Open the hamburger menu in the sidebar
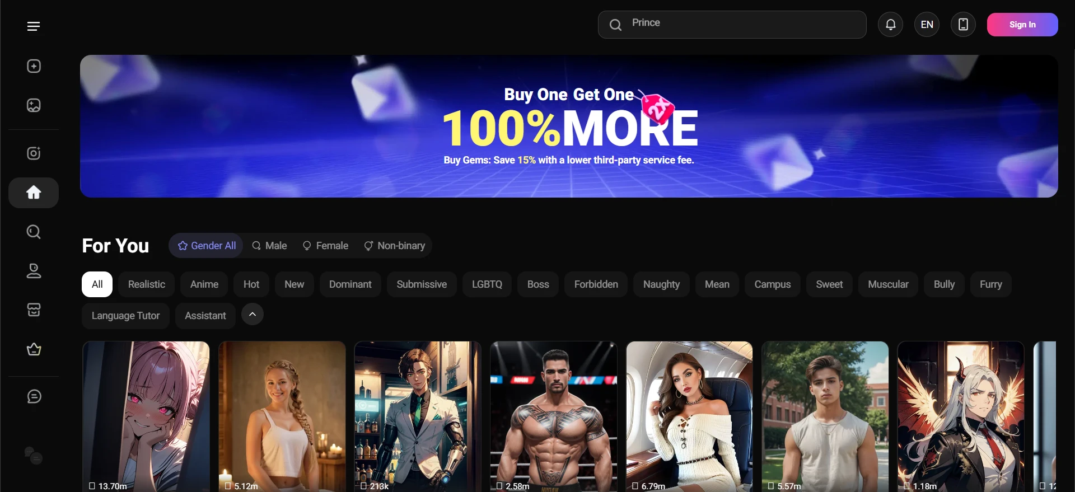Screen dimensions: 1075x492 pos(34,26)
